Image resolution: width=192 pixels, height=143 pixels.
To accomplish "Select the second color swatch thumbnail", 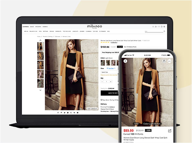I will click(x=108, y=63).
